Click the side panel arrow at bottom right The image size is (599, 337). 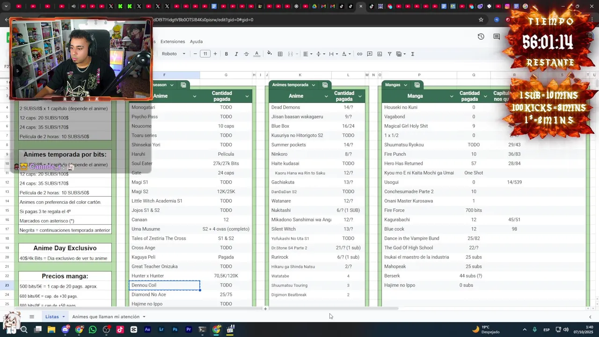tap(590, 317)
